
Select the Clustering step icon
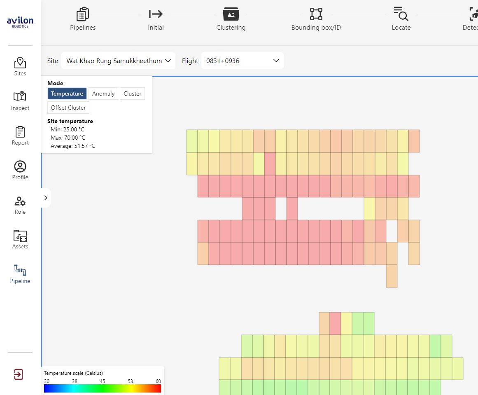click(231, 14)
